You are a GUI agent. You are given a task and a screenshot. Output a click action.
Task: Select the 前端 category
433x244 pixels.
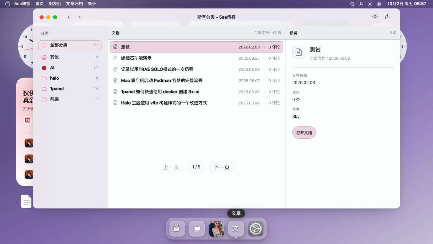click(x=70, y=99)
